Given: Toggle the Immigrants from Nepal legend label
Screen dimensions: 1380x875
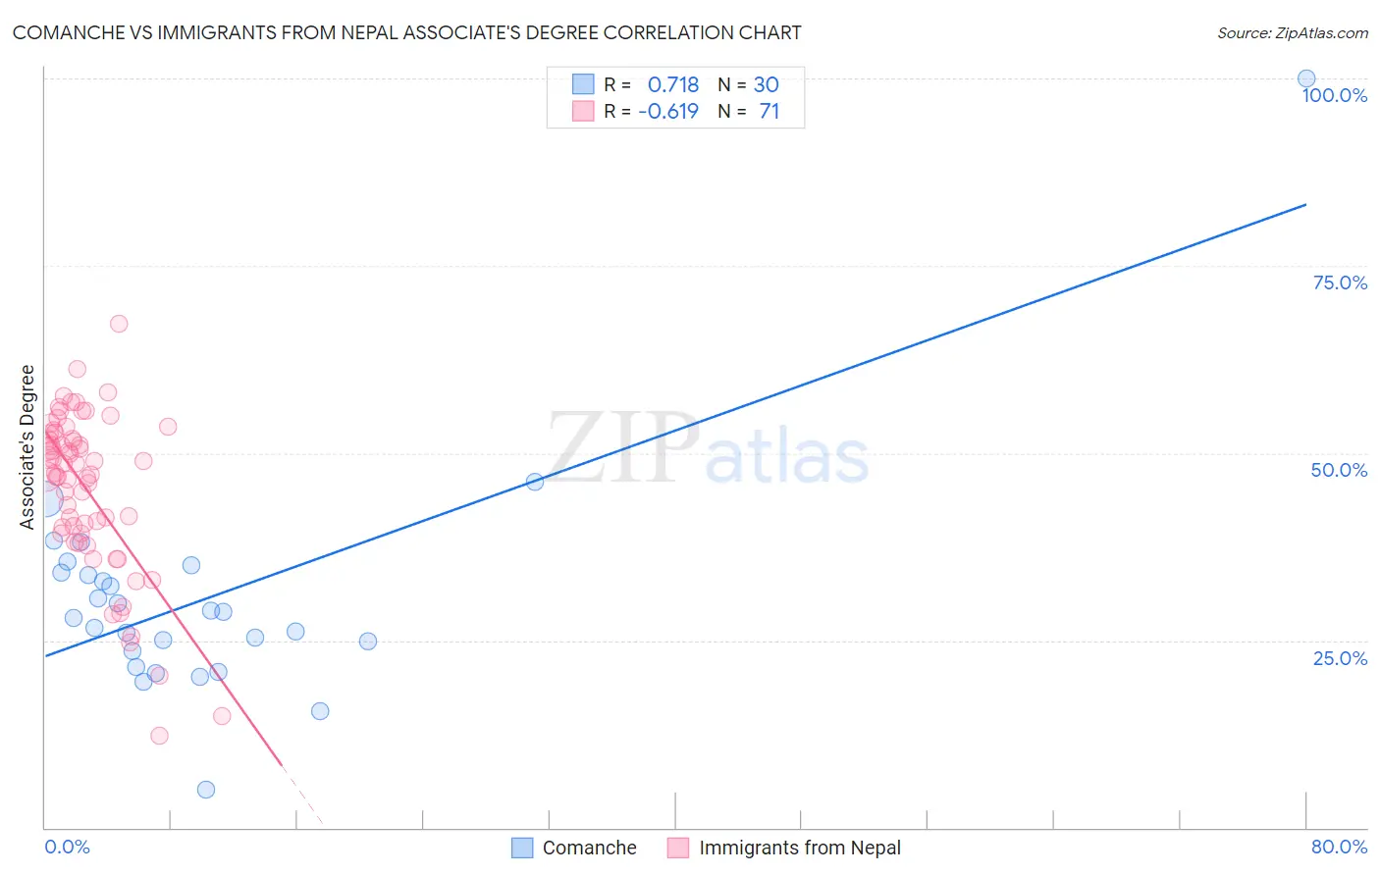Looking at the screenshot, I should point(800,848).
